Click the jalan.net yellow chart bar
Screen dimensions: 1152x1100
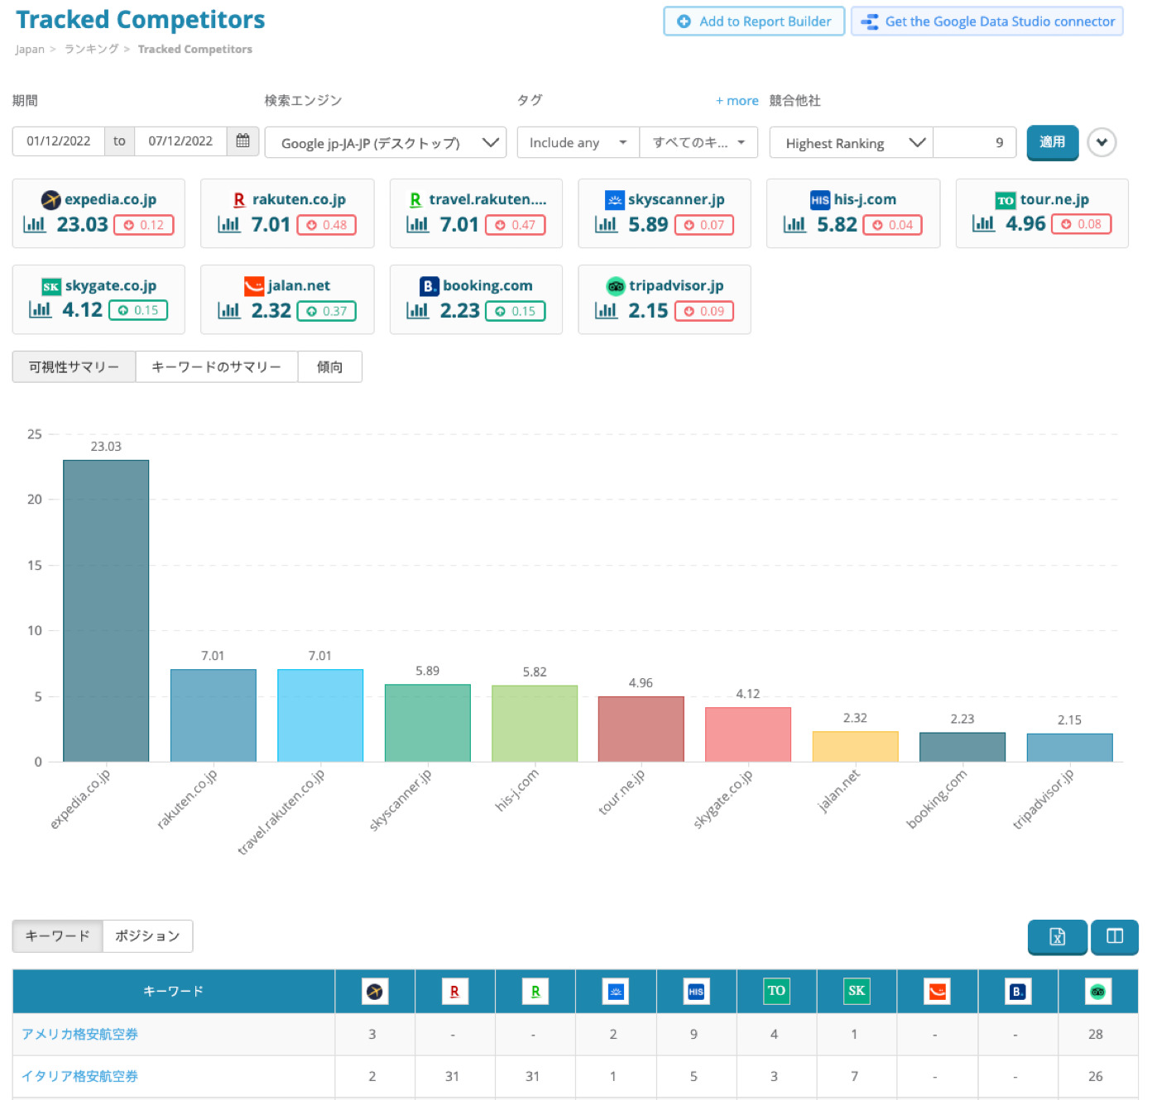(x=855, y=746)
